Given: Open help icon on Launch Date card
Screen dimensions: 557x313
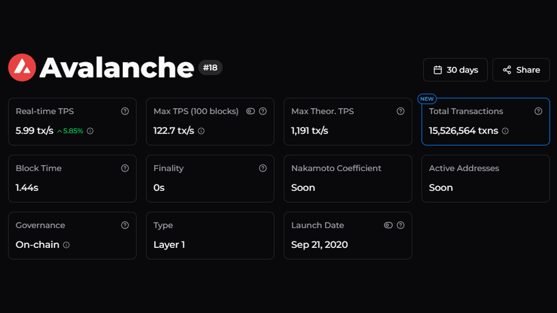Looking at the screenshot, I should tap(401, 225).
